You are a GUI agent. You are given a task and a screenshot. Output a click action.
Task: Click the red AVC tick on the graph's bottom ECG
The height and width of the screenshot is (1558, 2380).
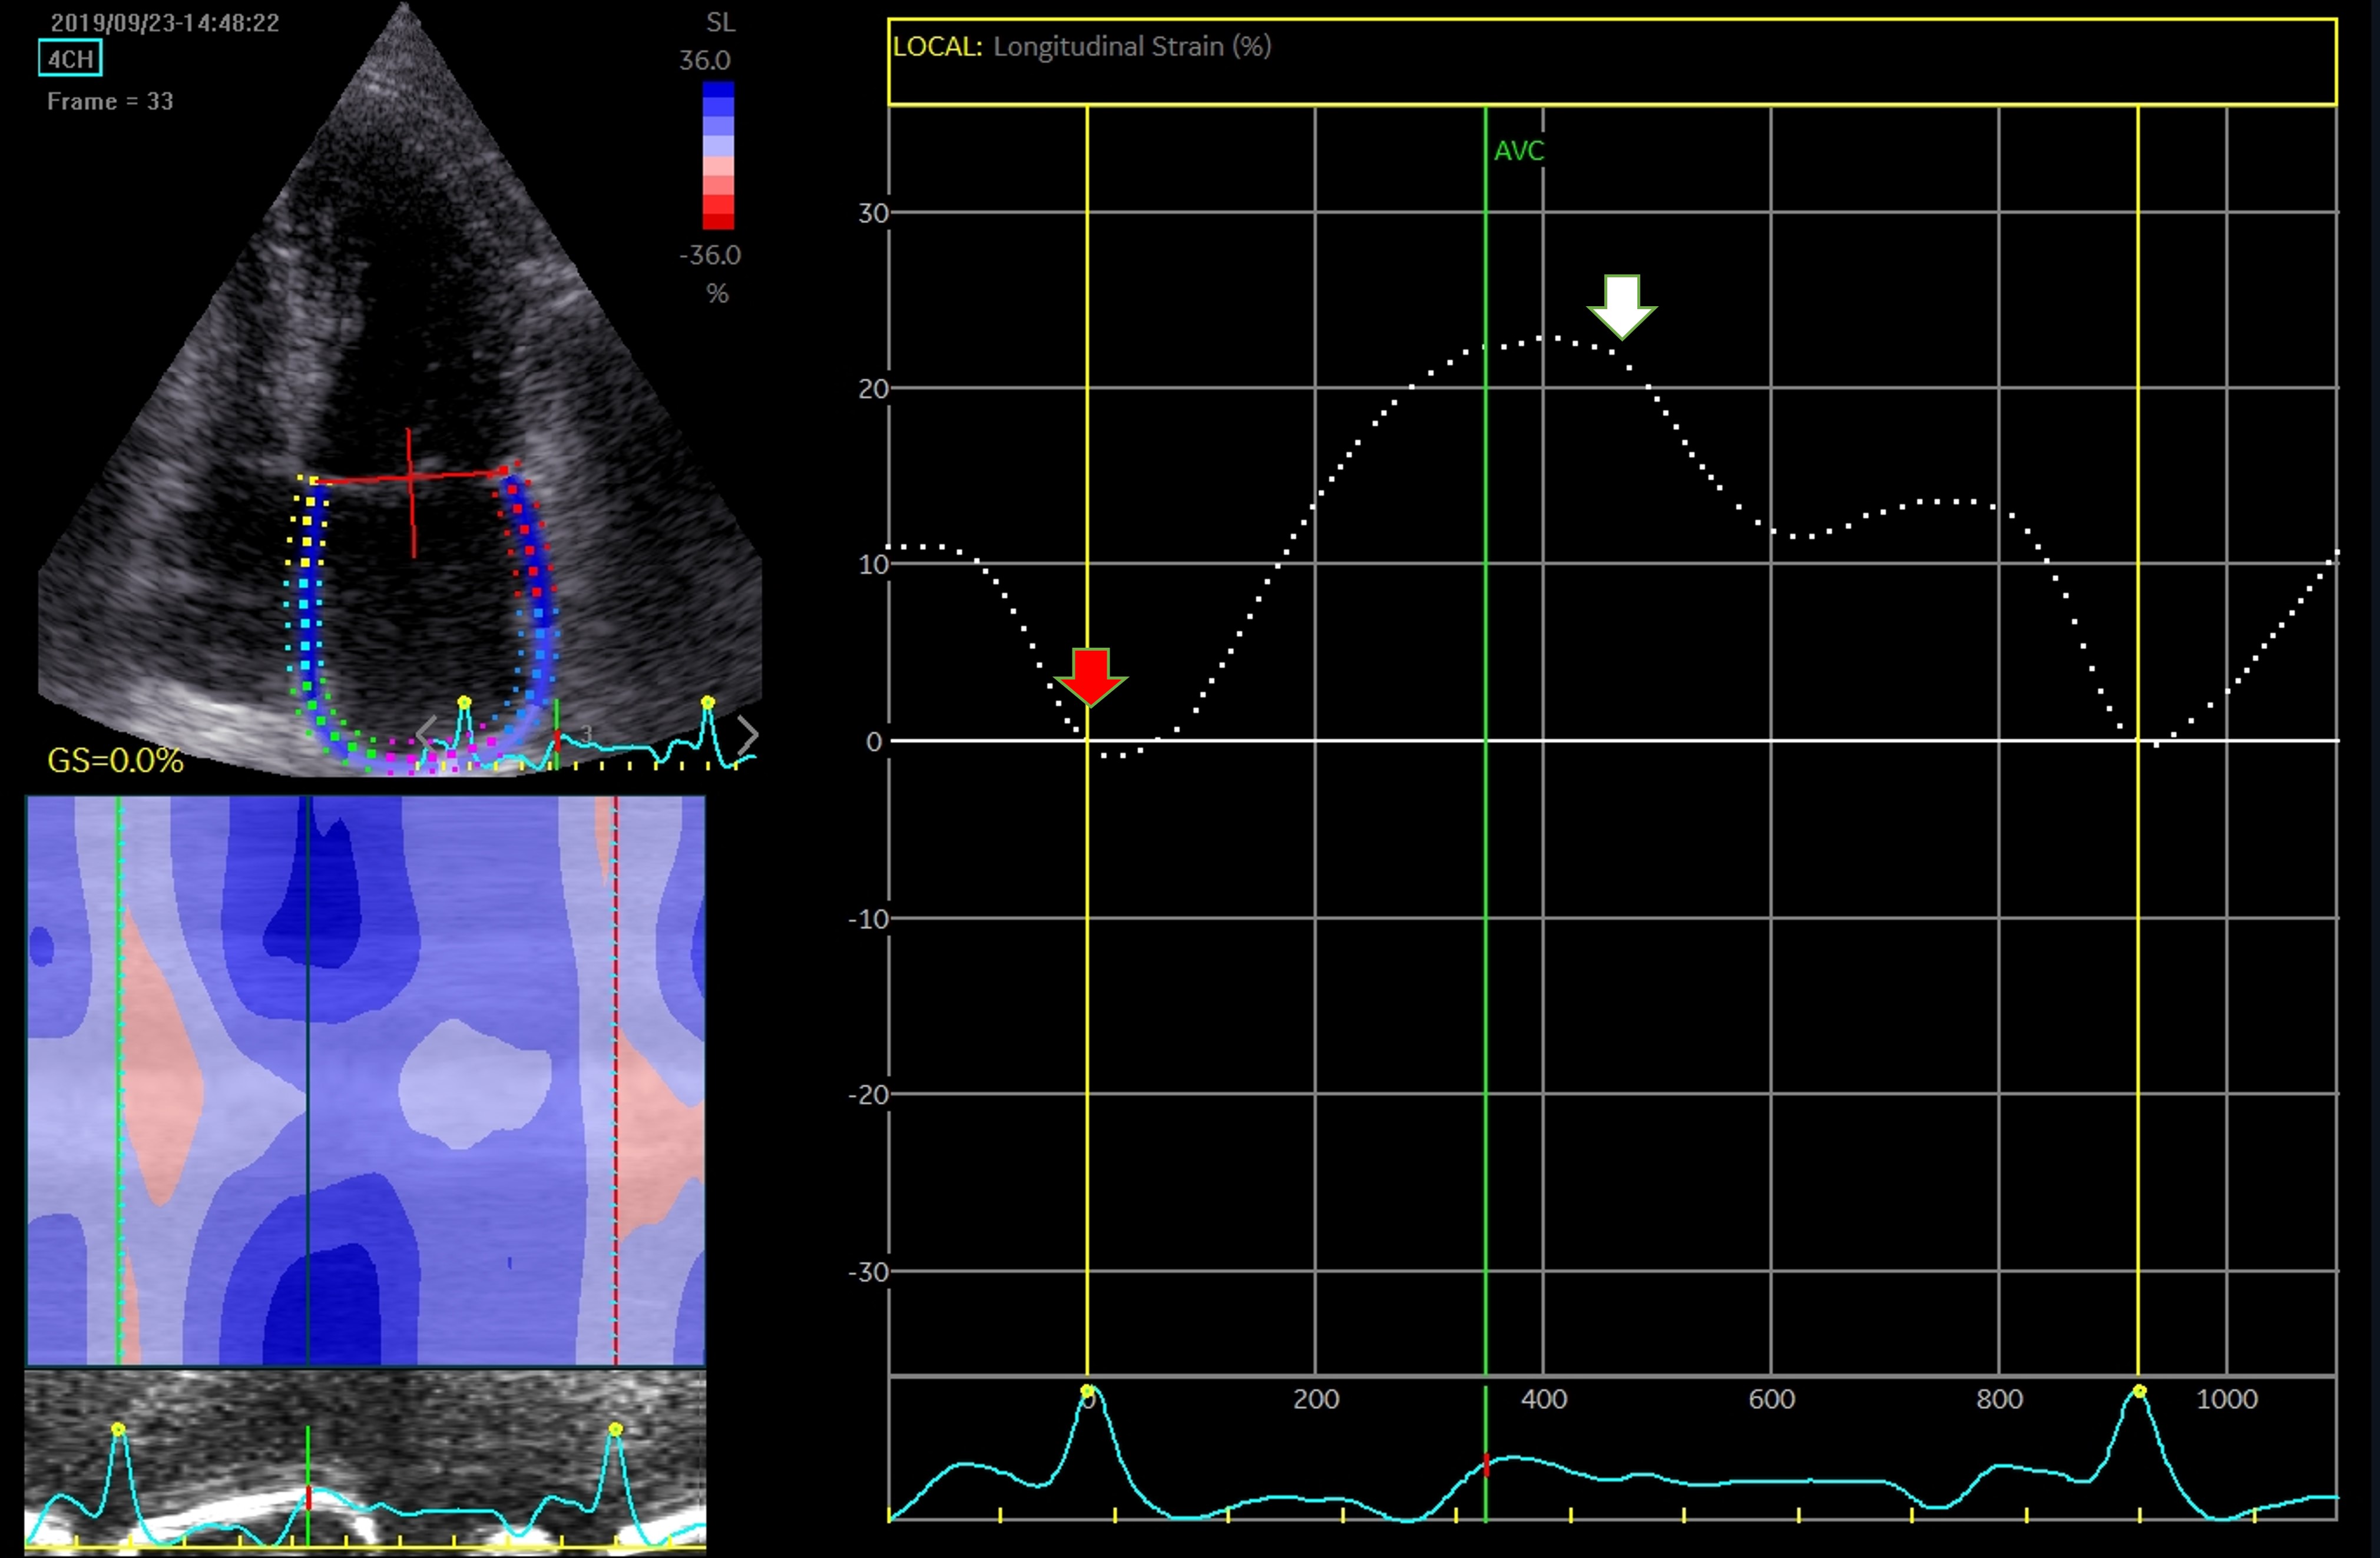(1486, 1465)
